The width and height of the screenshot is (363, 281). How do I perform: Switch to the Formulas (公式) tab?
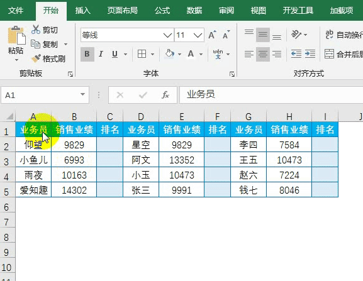point(162,11)
